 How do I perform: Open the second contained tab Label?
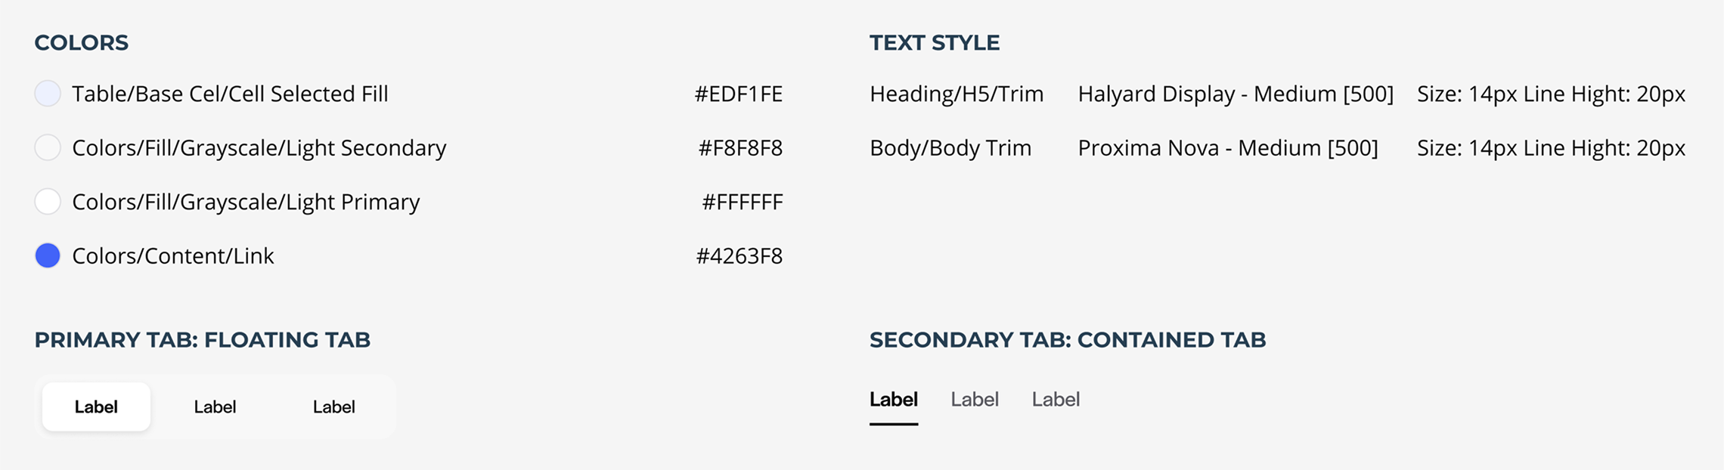point(975,399)
